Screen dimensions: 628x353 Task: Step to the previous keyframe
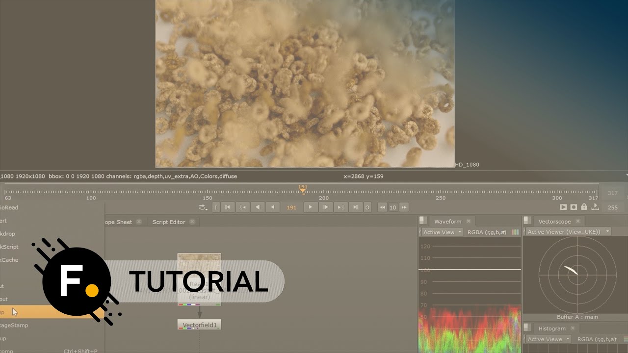[x=242, y=207]
